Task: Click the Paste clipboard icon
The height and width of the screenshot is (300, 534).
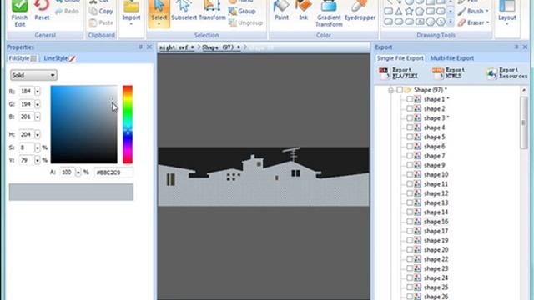Action: 93,22
